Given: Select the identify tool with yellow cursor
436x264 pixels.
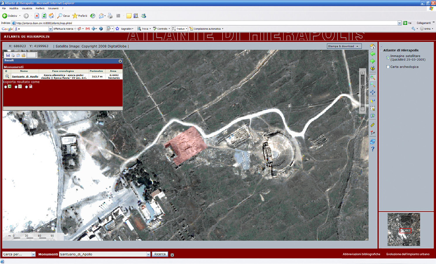Looking at the screenshot, I should (x=372, y=101).
